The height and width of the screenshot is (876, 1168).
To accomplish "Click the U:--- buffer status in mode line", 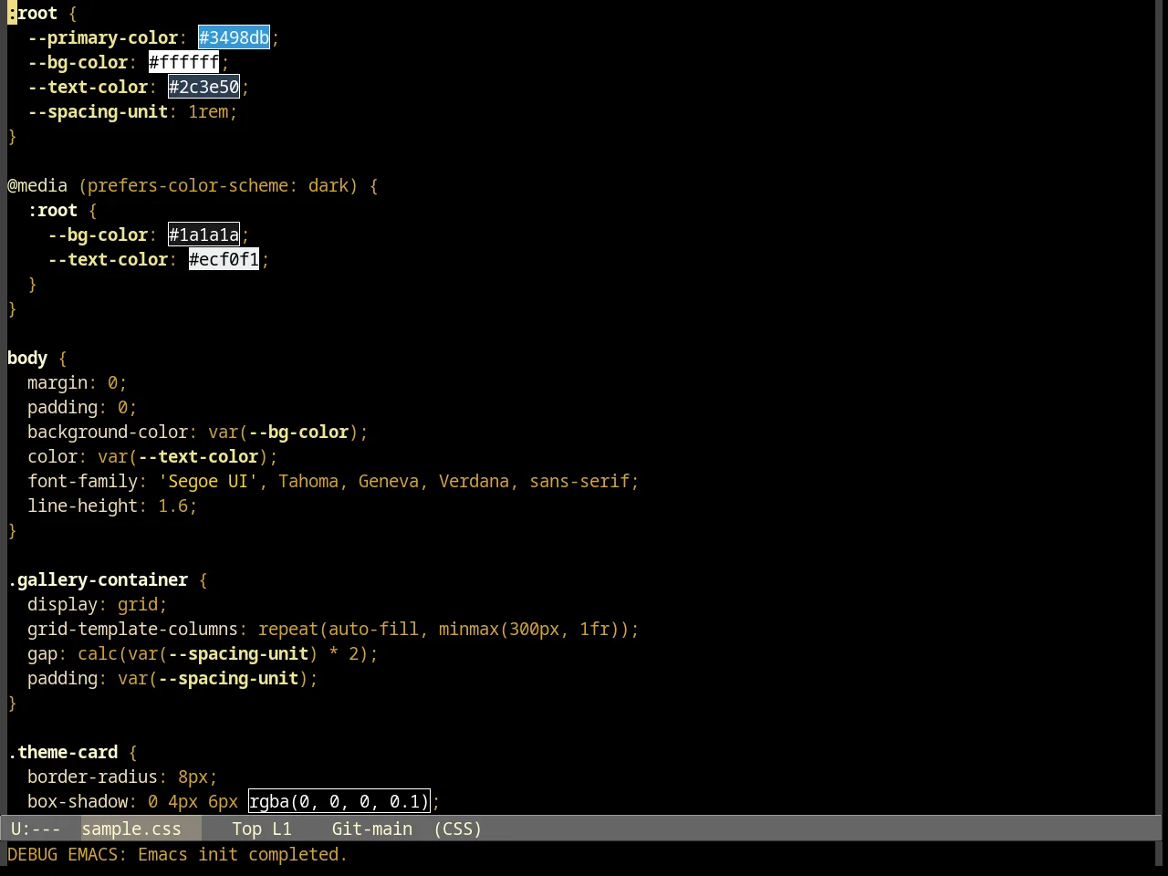I will [x=36, y=829].
